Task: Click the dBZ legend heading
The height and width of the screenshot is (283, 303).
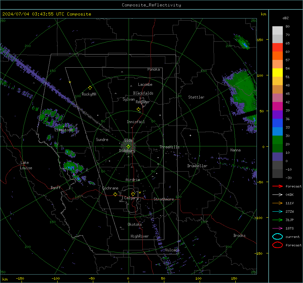Action: tap(285, 18)
